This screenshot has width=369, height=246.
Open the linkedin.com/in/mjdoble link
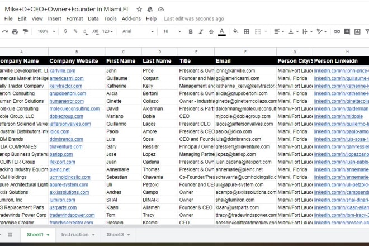point(338,116)
